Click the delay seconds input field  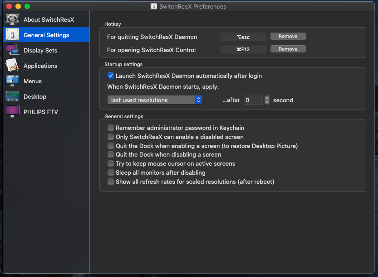(253, 100)
